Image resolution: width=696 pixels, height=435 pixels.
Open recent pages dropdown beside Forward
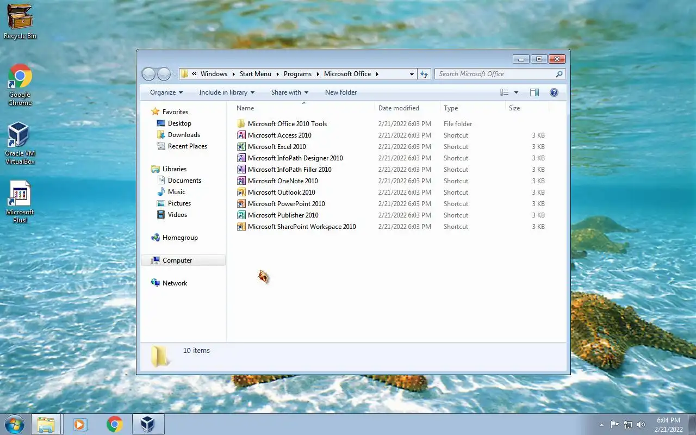pos(175,74)
